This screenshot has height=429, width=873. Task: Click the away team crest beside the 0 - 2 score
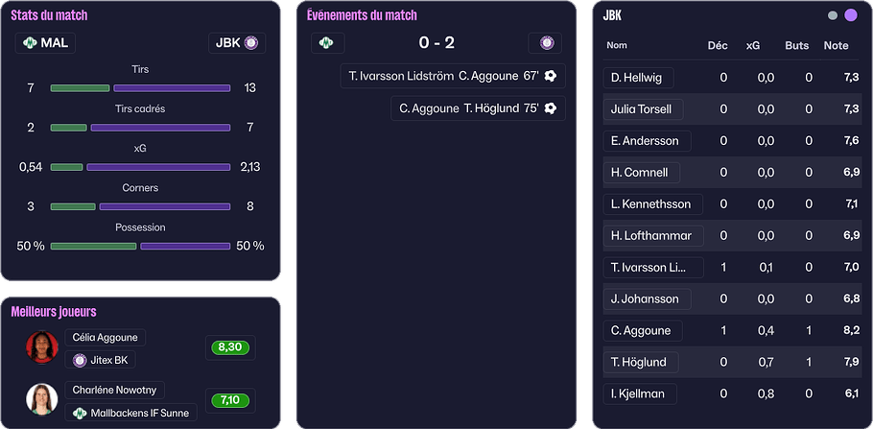click(x=546, y=43)
